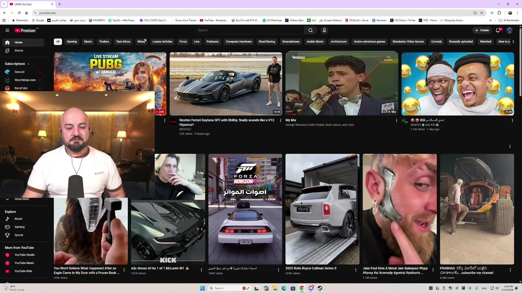The width and height of the screenshot is (522, 293).
Task: Open Google AdSense bookmark
Action: pyautogui.click(x=330, y=20)
